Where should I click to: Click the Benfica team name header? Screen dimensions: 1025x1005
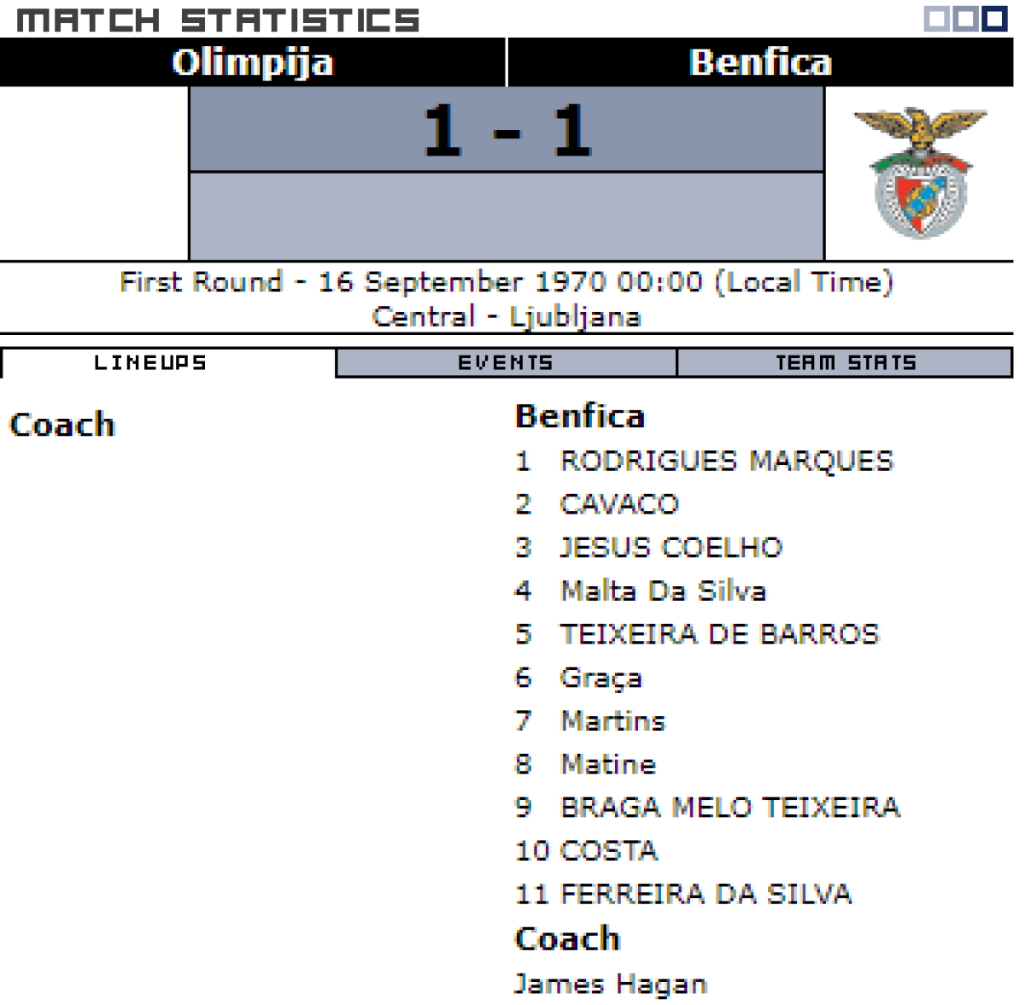click(x=760, y=62)
